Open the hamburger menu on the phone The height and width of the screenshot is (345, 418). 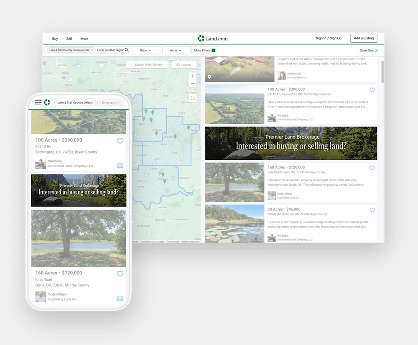point(38,102)
